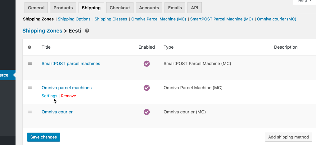Toggle enabled checkmark for SmartPOST parcel machines
This screenshot has width=316, height=145.
point(147,64)
